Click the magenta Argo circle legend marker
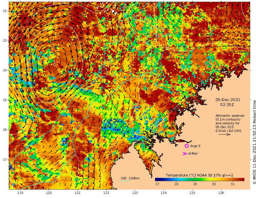Viewport: 256px width, 198px height. (x=186, y=146)
